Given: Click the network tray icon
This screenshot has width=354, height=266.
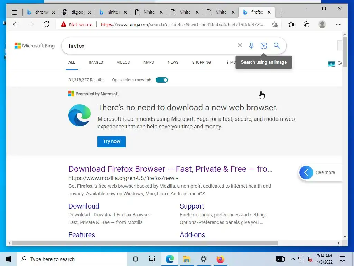Looking at the screenshot, I should pos(301,259).
